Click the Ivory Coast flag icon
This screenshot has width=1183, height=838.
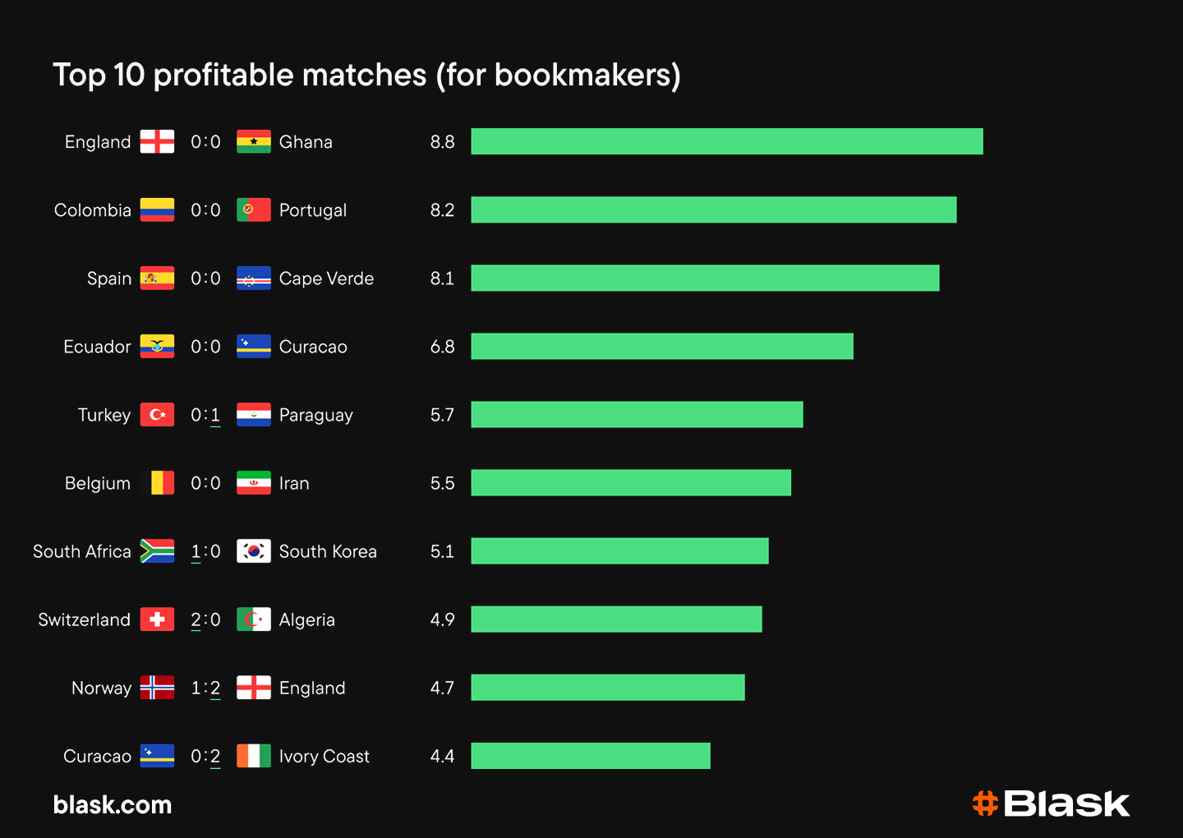coord(254,755)
